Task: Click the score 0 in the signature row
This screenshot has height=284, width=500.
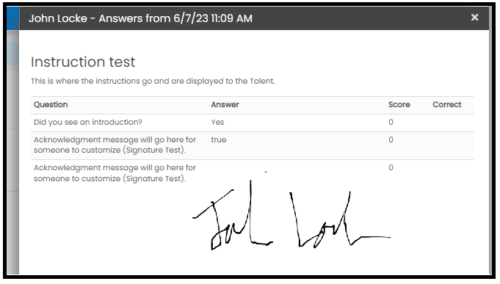Action: (x=391, y=167)
